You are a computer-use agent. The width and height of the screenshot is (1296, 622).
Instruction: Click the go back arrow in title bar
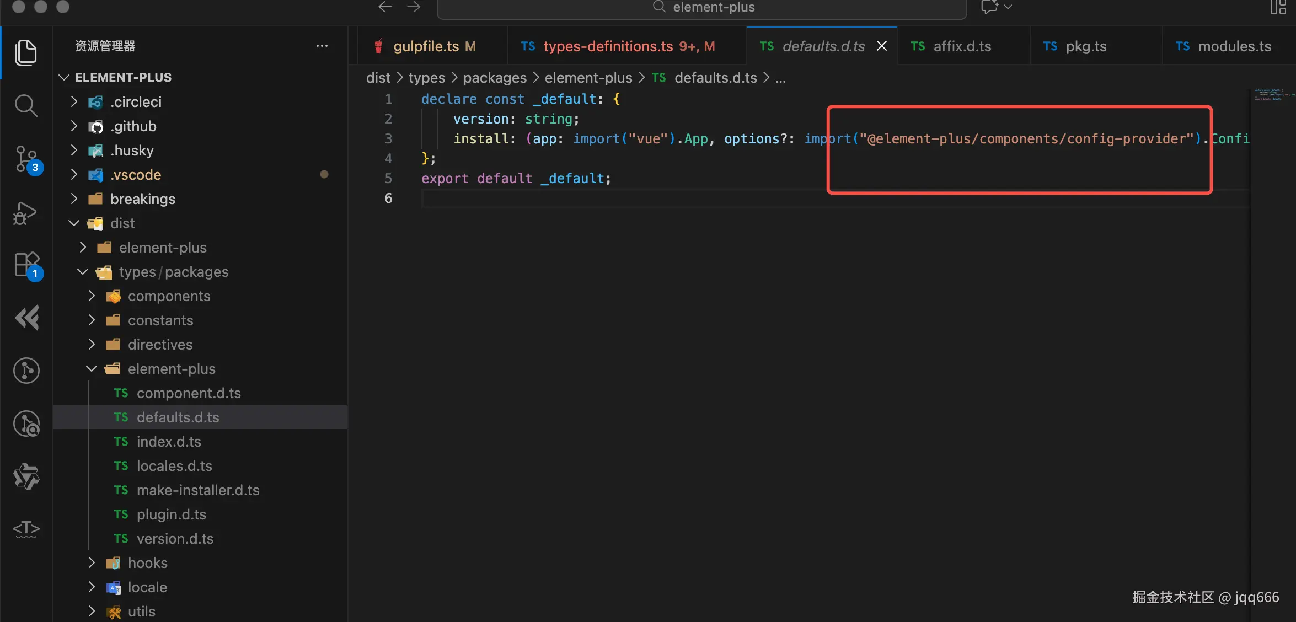(x=385, y=7)
